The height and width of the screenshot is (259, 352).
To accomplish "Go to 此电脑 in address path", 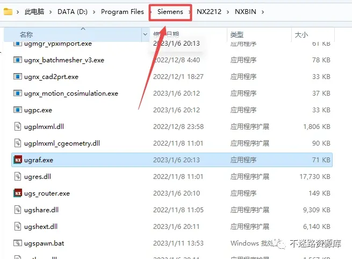I will click(34, 12).
